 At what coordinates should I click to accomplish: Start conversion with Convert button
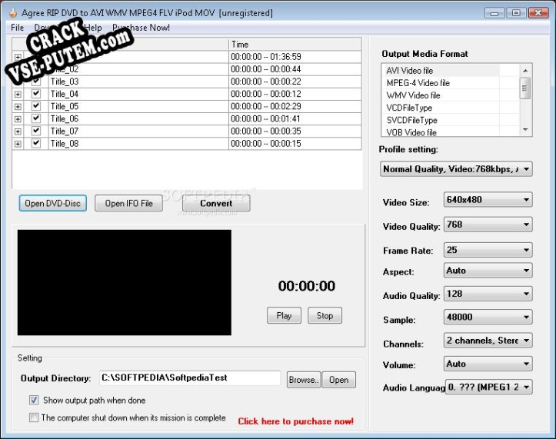pyautogui.click(x=216, y=203)
